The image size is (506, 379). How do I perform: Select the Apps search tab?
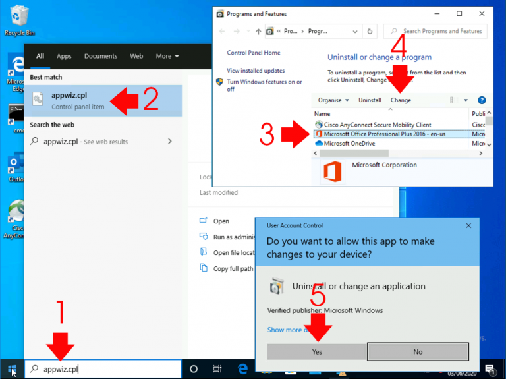64,56
